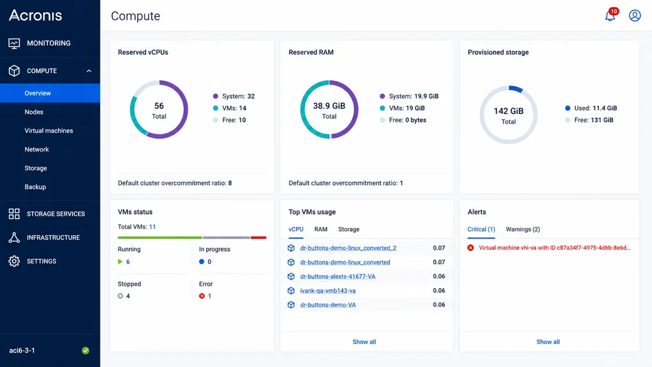Viewport: 652px width, 367px height.
Task: Click the Stopped count 4
Action: tap(128, 297)
